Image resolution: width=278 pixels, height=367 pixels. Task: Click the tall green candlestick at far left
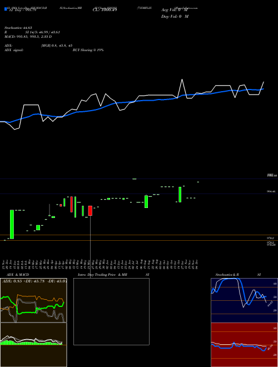coord(12,225)
